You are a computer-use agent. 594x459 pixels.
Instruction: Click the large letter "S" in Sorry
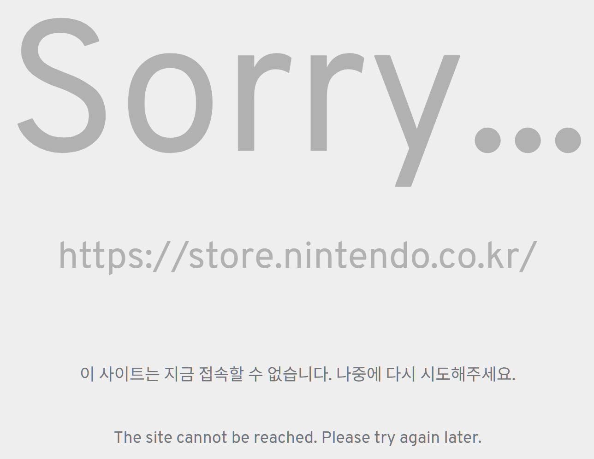(x=62, y=85)
